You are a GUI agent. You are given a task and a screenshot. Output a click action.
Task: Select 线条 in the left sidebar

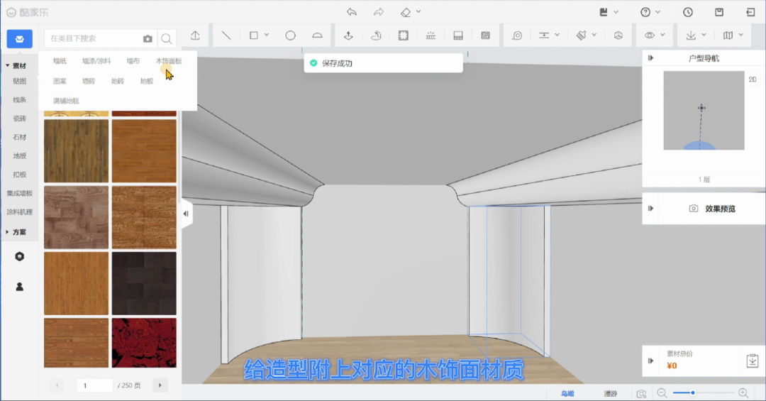(20, 100)
